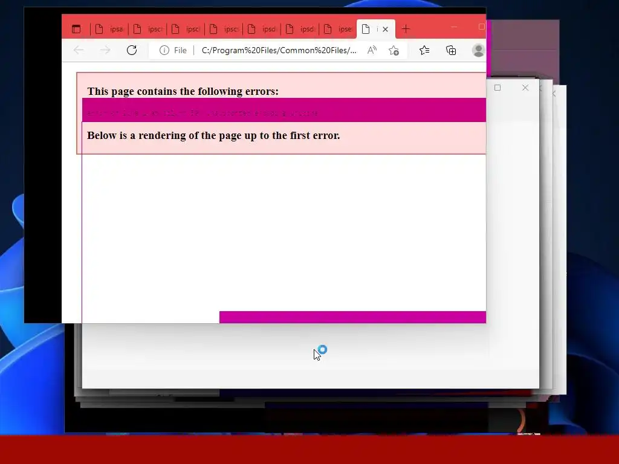Go forward to next page
Image resolution: width=619 pixels, height=464 pixels.
(x=105, y=50)
